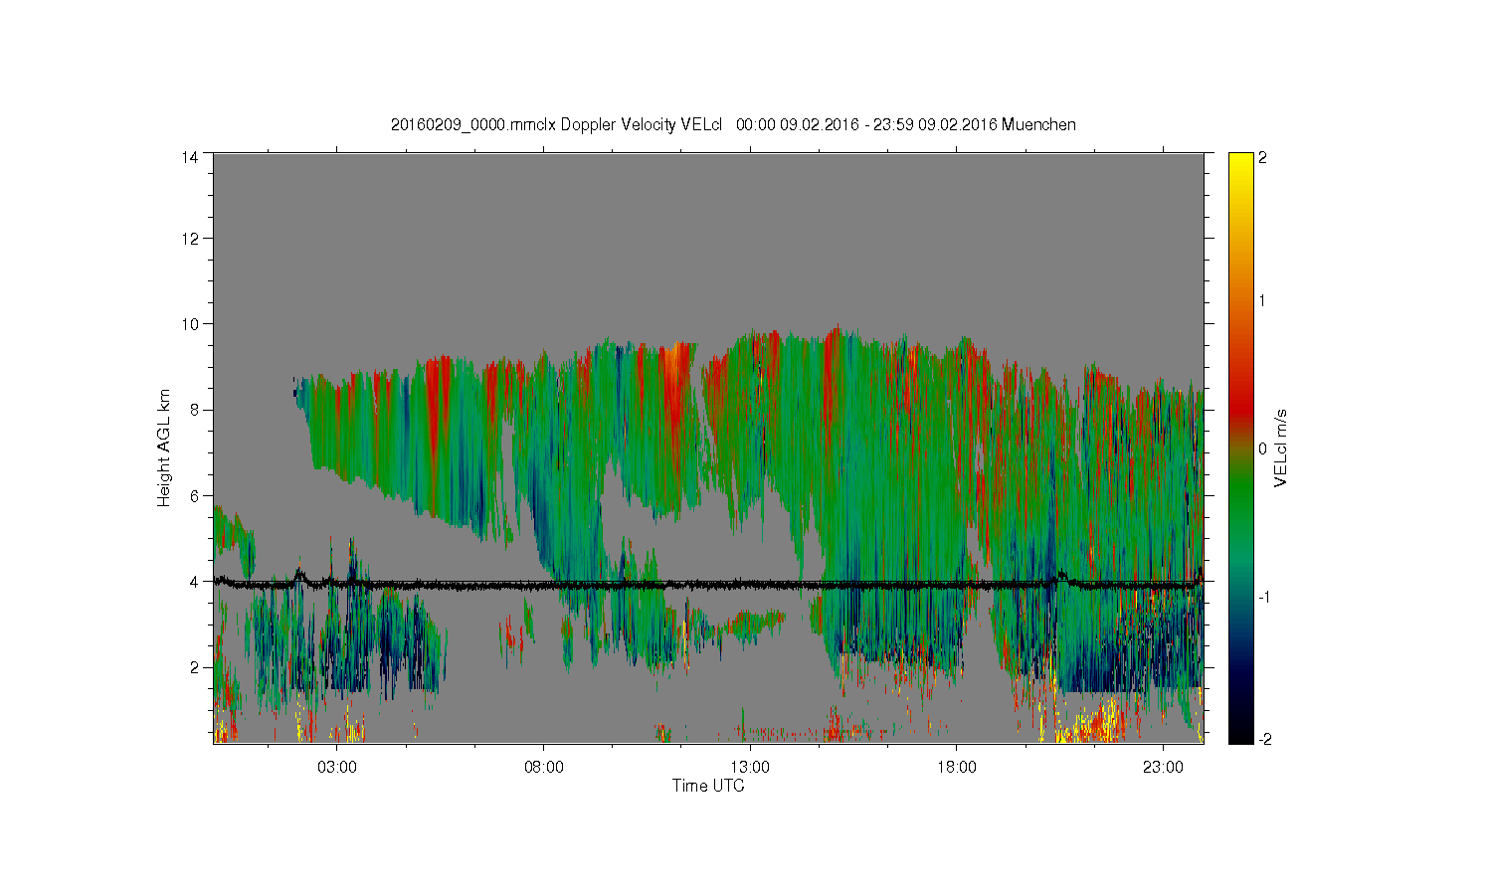Click the 13:00 time tick label
1492x895 pixels.
(750, 767)
